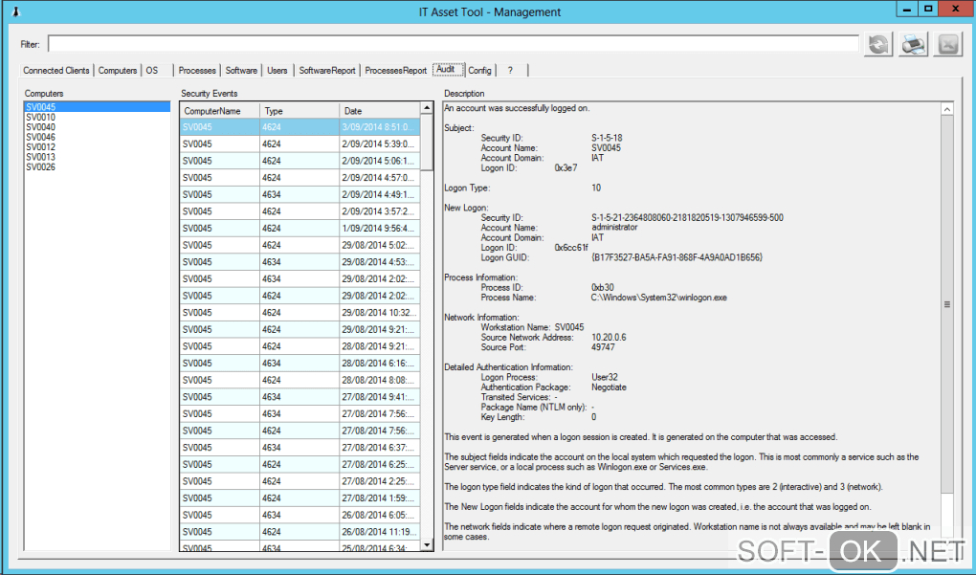Screen dimensions: 976x575
Task: Open the Config tab
Action: [x=479, y=70]
